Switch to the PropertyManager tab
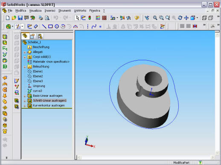221x165 pixels. pos(32,36)
